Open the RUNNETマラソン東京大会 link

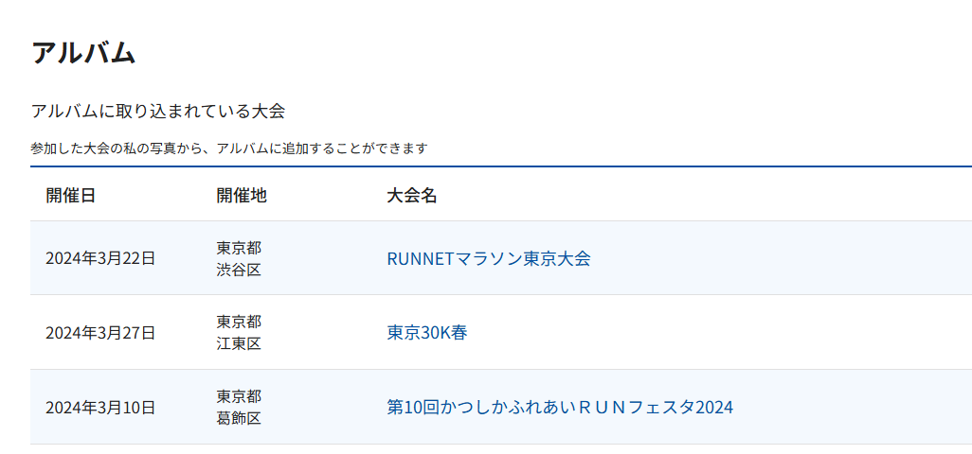coord(488,258)
